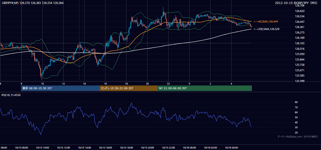The width and height of the screenshot is (321, 150).
Task: Click price axis label 126.361
Action: click(300, 27)
